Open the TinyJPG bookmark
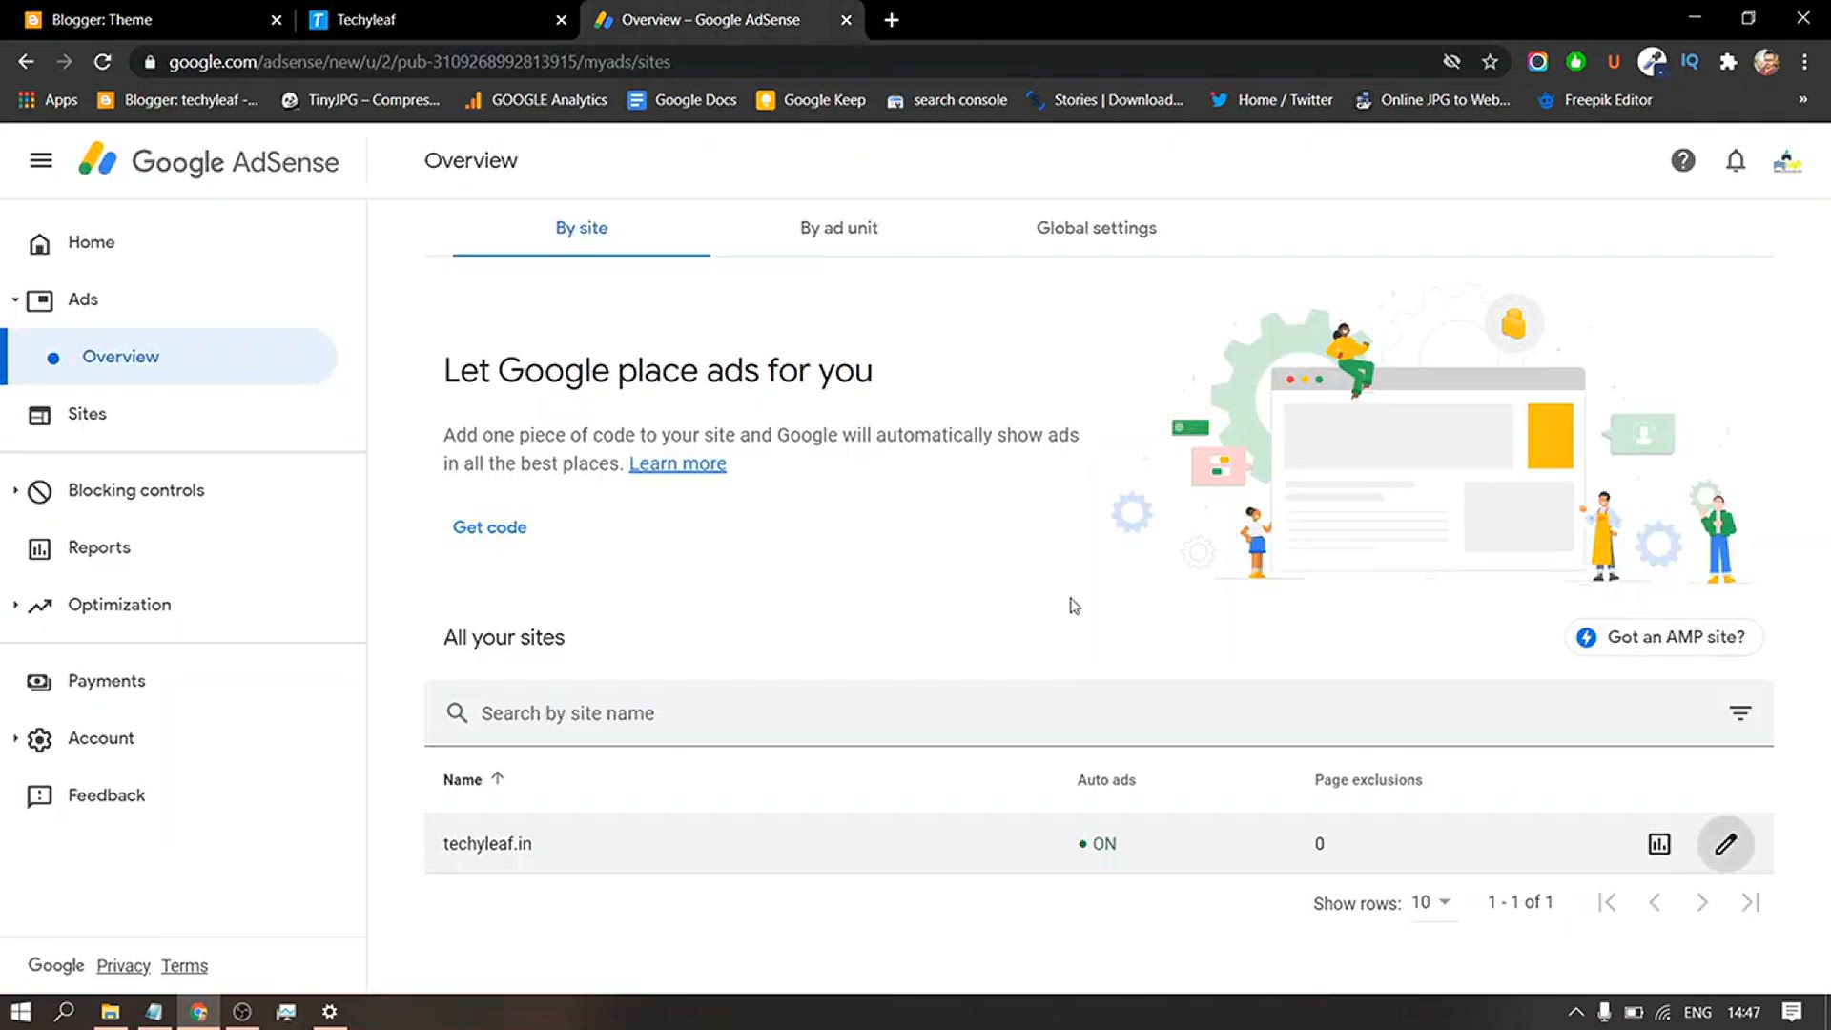The image size is (1831, 1030). [x=360, y=100]
